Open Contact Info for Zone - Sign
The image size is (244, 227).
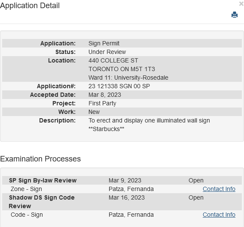(219, 189)
